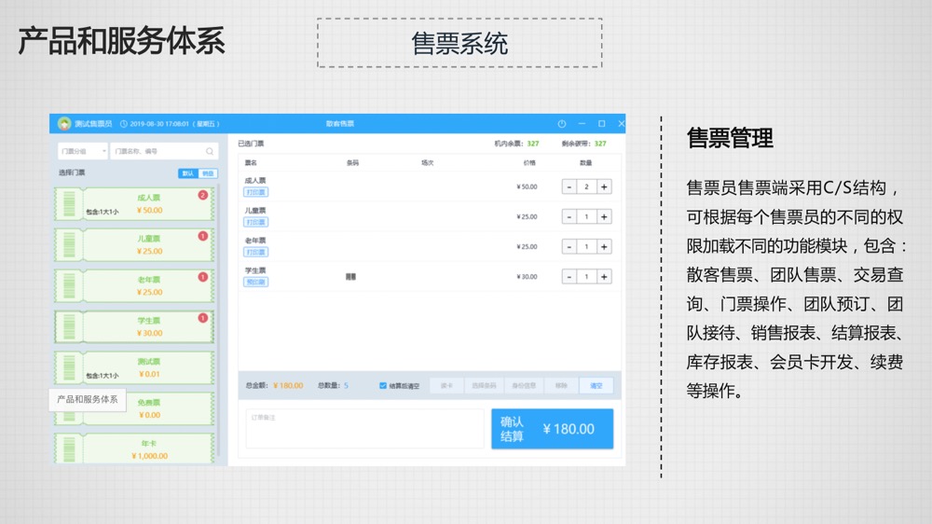This screenshot has width=932, height=524.
Task: Click the 读卡 button
Action: coord(447,385)
